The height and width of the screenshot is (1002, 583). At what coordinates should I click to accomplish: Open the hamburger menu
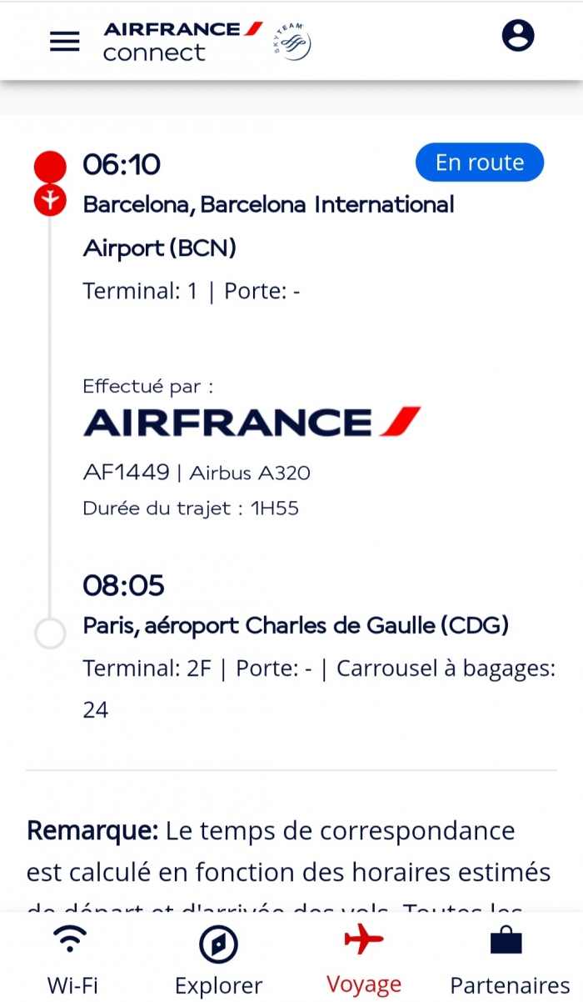65,41
